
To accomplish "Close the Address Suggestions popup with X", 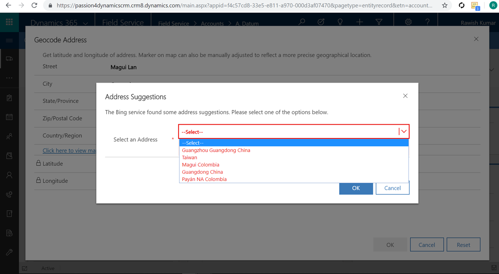I will coord(405,96).
